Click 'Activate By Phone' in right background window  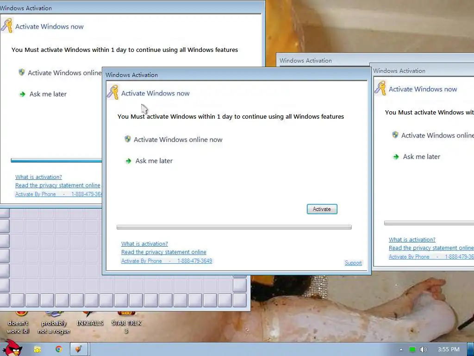[409, 257]
